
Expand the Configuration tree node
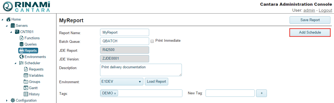point(7,101)
